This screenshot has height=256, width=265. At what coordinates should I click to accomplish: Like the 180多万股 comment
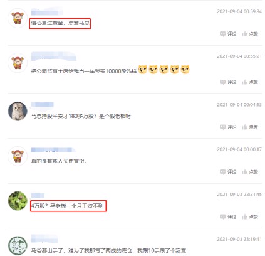pos(250,127)
